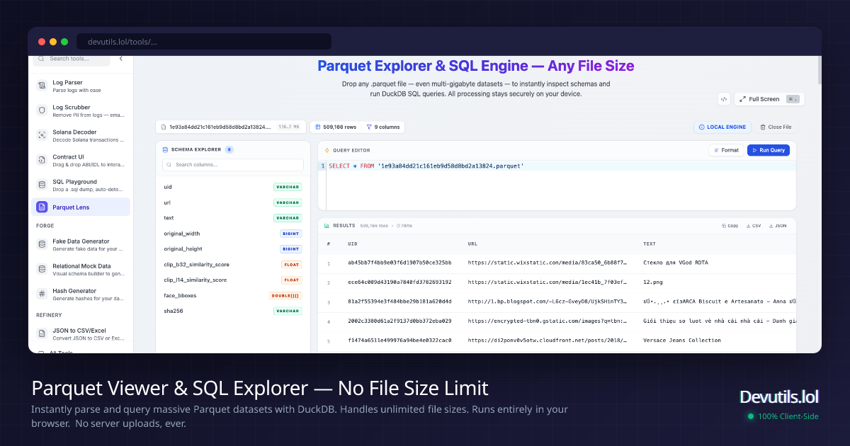Viewport: 850px width, 446px height.
Task: Select the clip_l14_similarity_score column
Action: click(232, 280)
